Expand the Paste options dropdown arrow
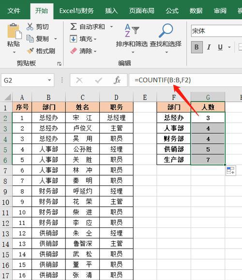 click(15, 52)
